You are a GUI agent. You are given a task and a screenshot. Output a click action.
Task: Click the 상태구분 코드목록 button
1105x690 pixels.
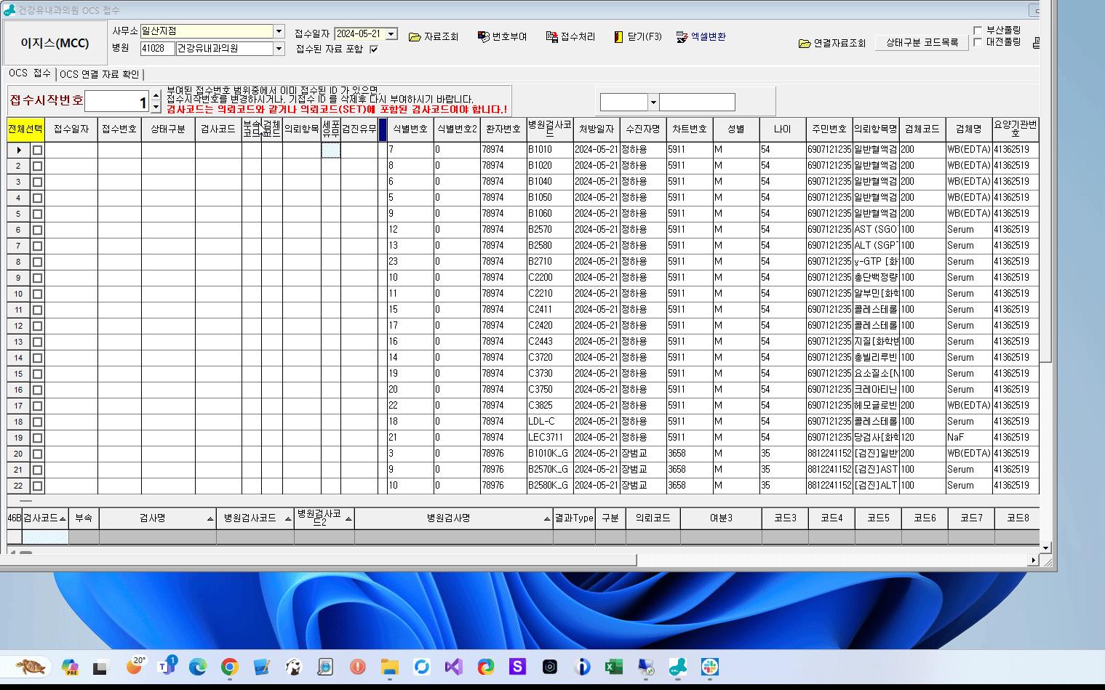(922, 43)
